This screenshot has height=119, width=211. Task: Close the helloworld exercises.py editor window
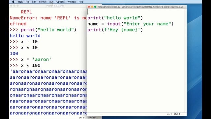[89, 7]
